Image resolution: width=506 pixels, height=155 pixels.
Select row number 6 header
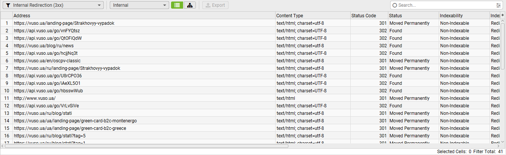coord(6,60)
